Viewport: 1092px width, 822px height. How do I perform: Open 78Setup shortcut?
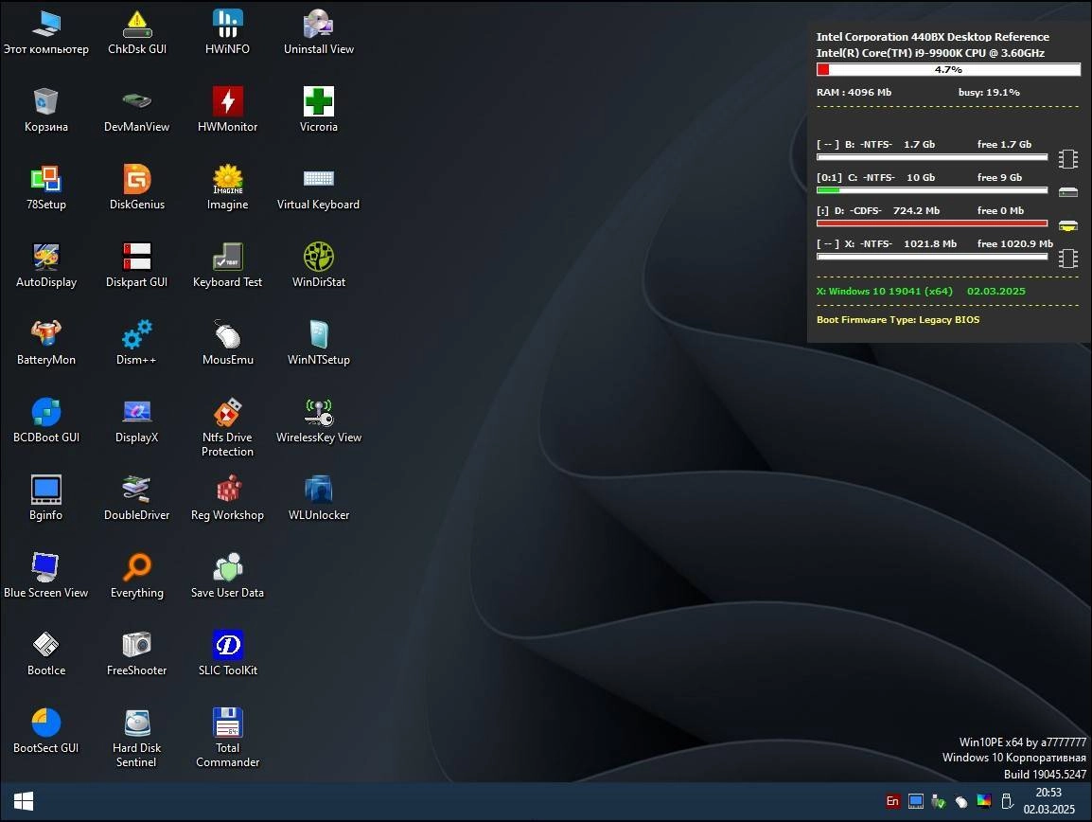46,188
